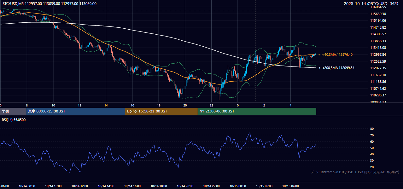Click hour 0 on the price chart time axis

click(x=238, y=105)
